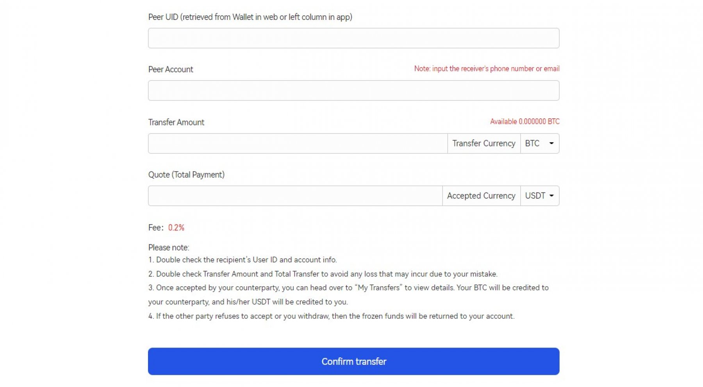The image size is (703, 387).
Task: Click the Transfer Amount label
Action: coord(176,122)
